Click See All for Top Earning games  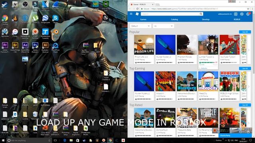tap(245, 68)
